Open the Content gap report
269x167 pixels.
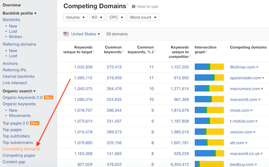14,162
